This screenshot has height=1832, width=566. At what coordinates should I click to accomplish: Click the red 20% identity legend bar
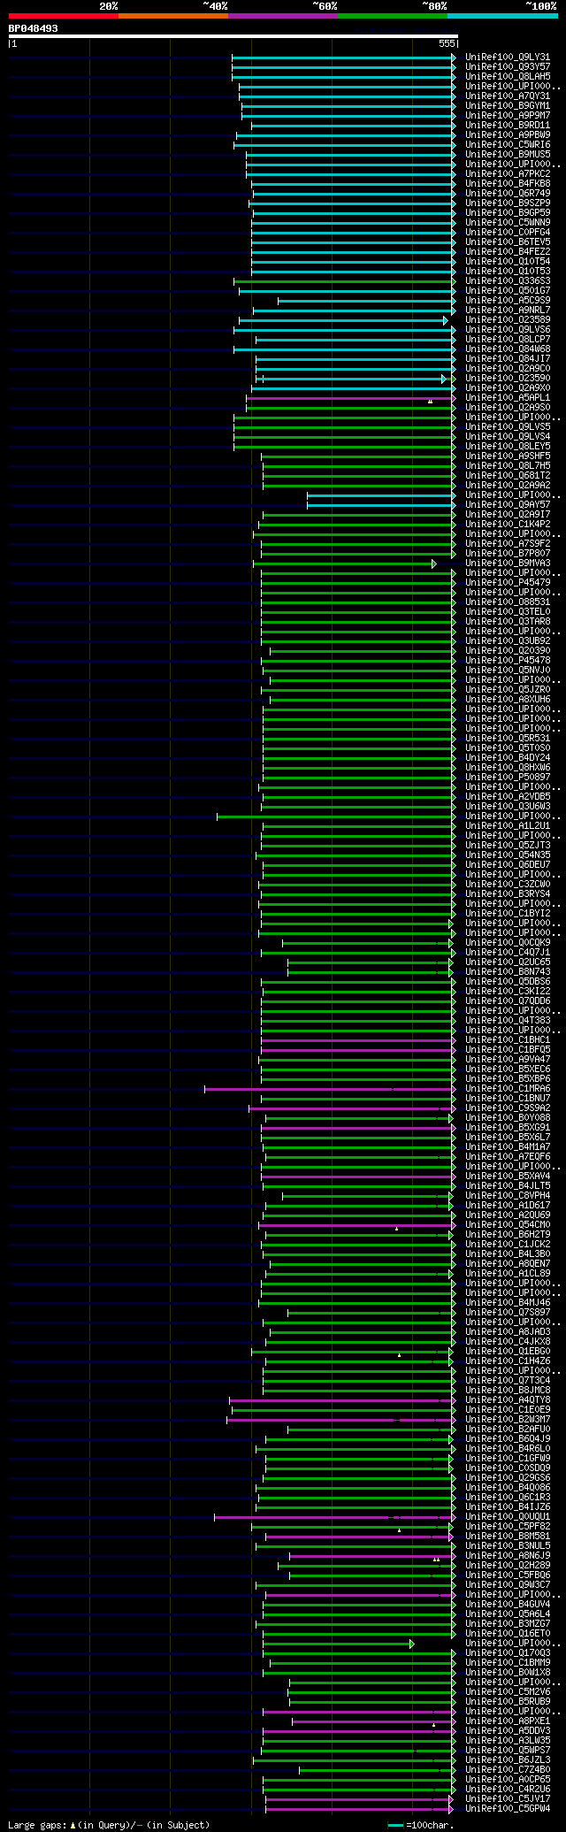pos(64,16)
